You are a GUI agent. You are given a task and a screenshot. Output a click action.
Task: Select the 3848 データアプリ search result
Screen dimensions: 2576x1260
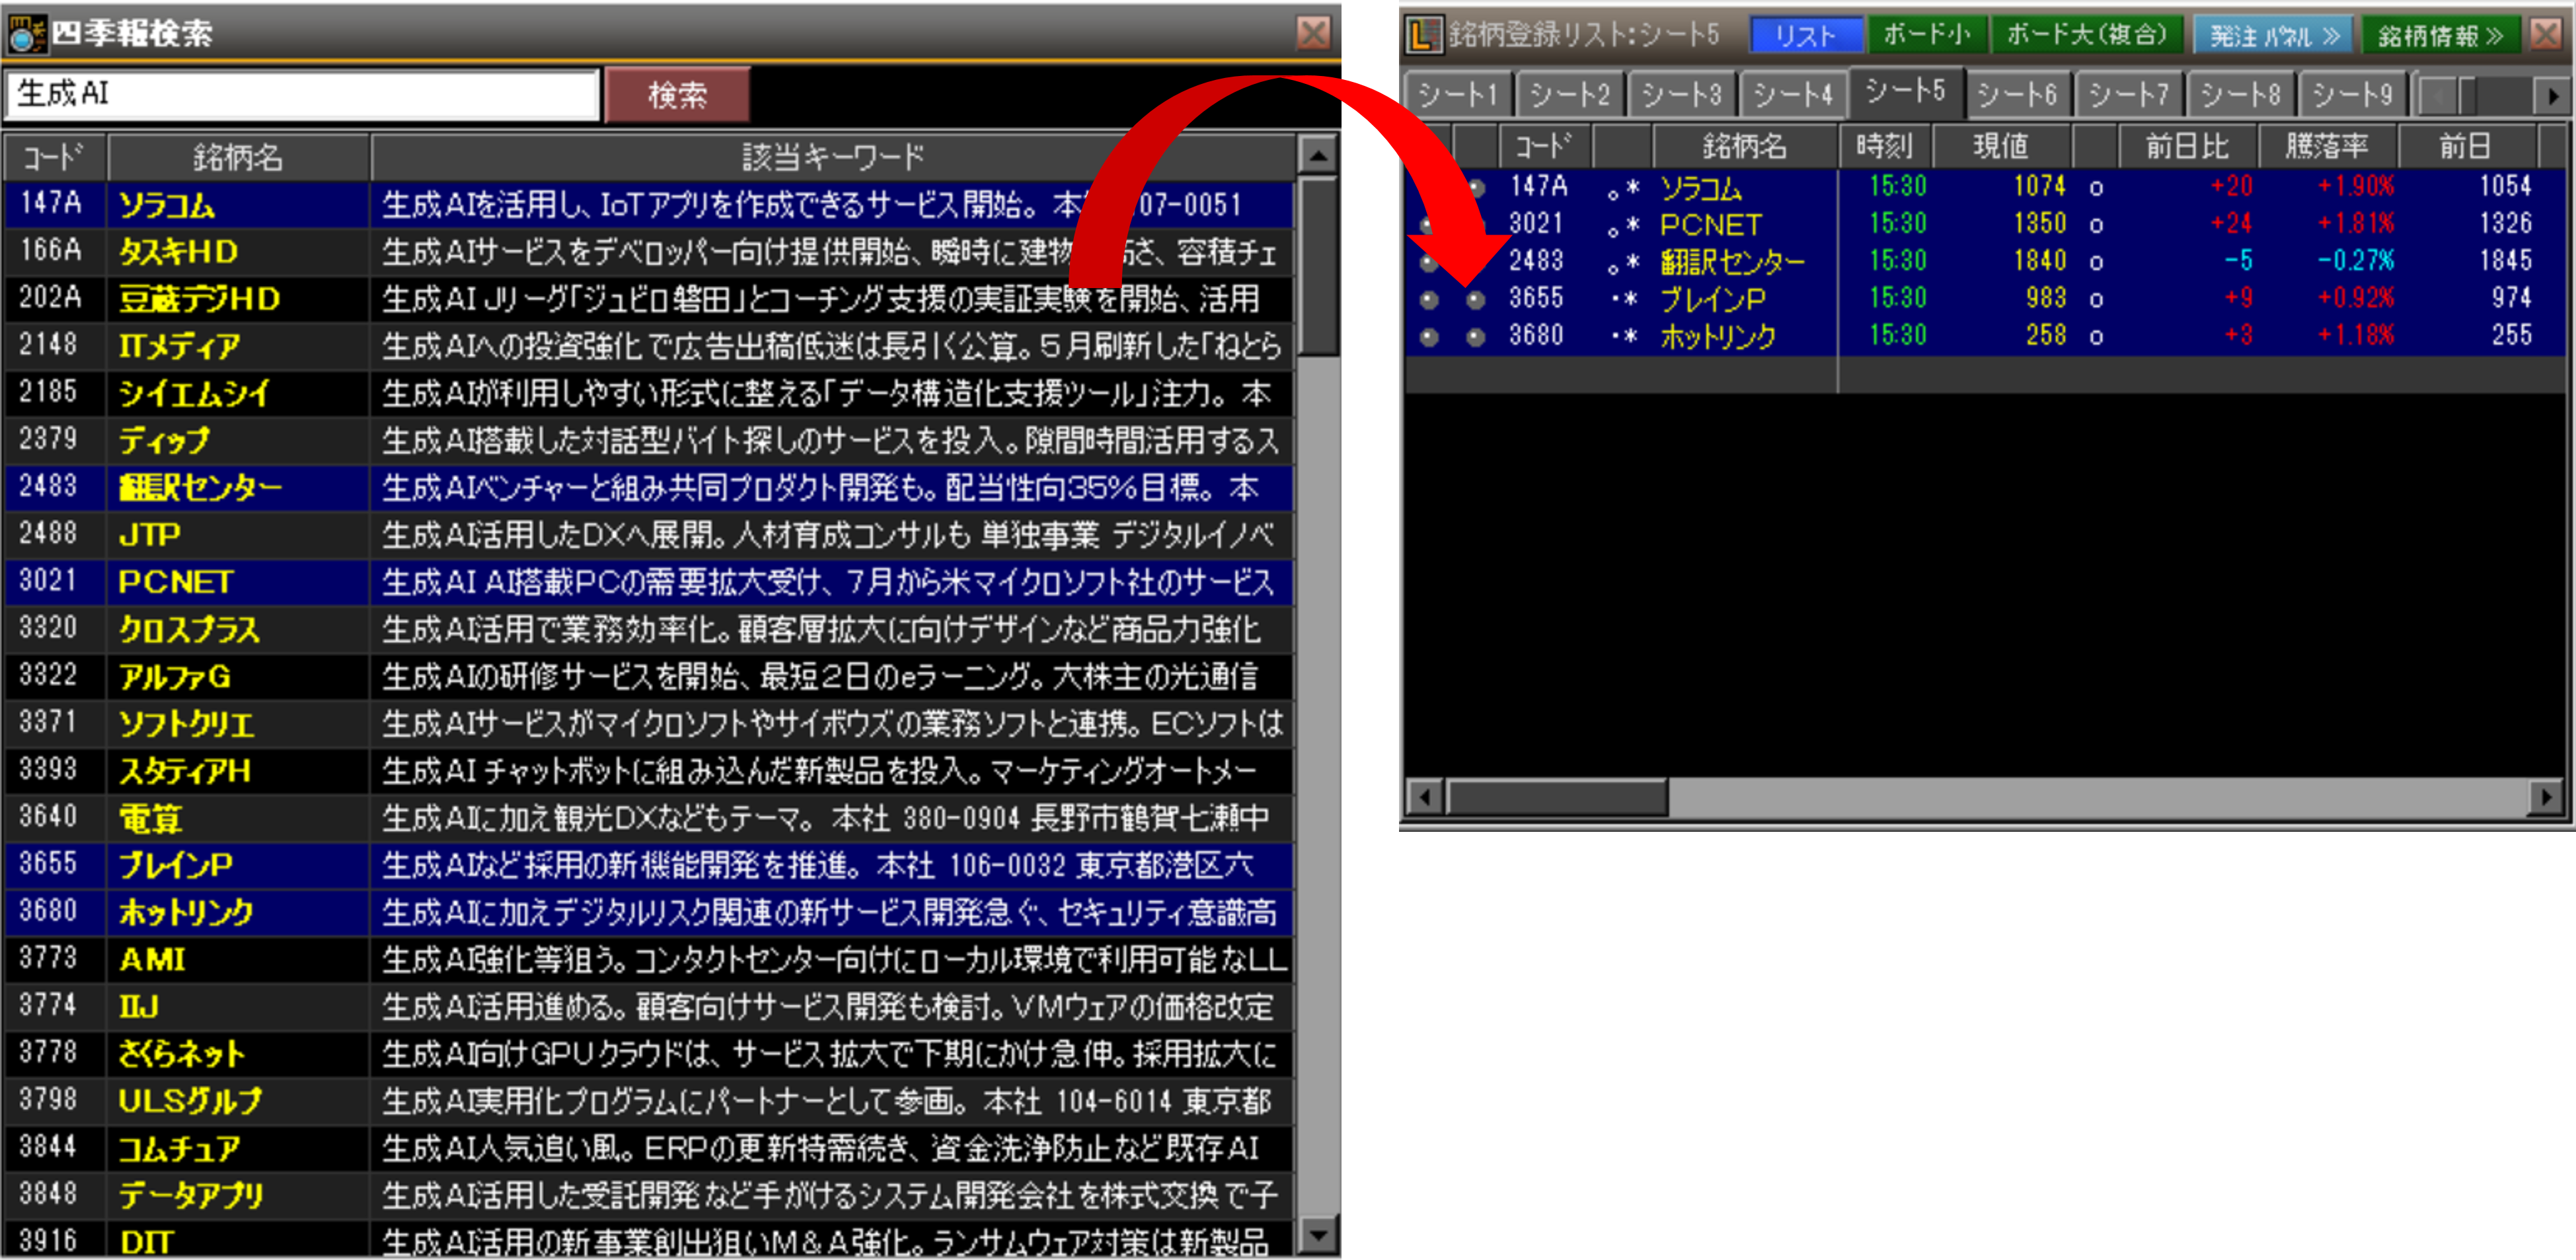tap(648, 1195)
